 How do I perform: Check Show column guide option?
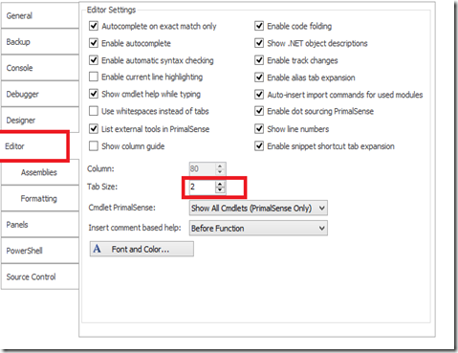pos(94,146)
